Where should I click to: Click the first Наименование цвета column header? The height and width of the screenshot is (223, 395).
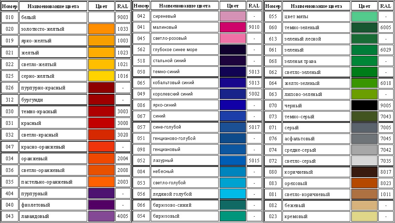(53, 6)
